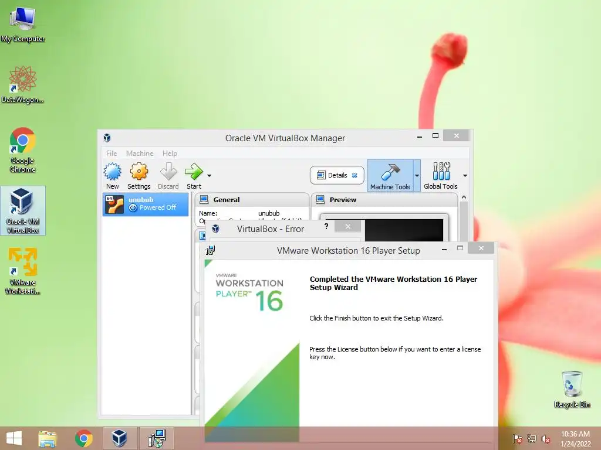The height and width of the screenshot is (450, 601).
Task: Select Machine Tools in VirtualBox
Action: pyautogui.click(x=390, y=176)
